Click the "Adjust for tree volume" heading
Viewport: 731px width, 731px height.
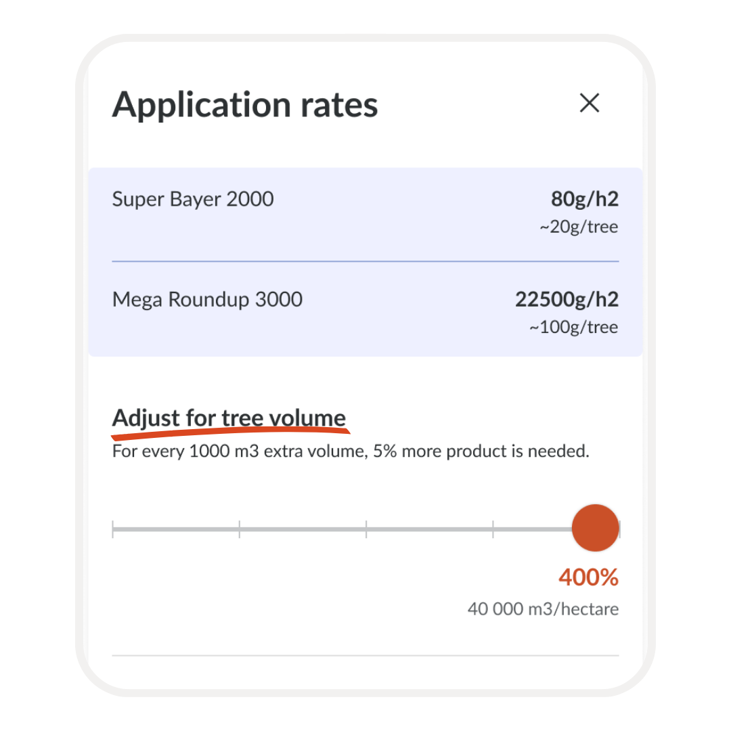point(229,418)
